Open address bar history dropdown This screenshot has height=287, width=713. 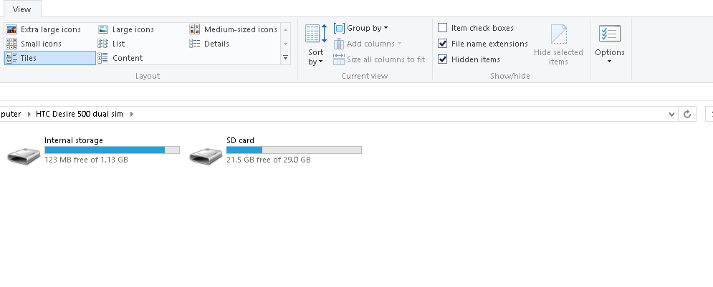pyautogui.click(x=671, y=115)
